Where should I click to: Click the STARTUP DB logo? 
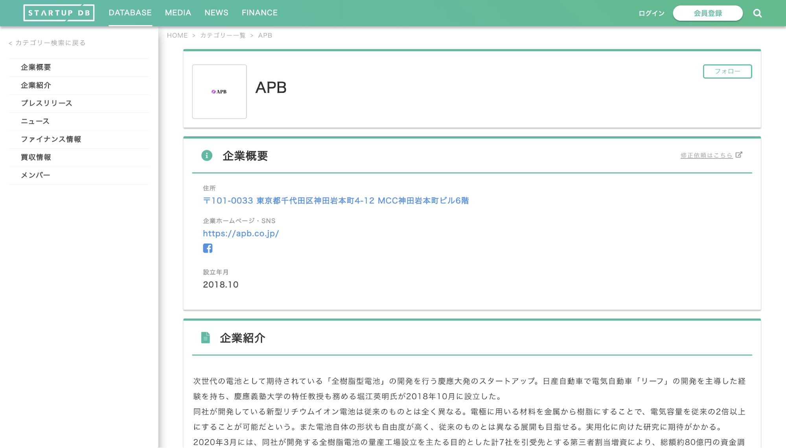[59, 13]
